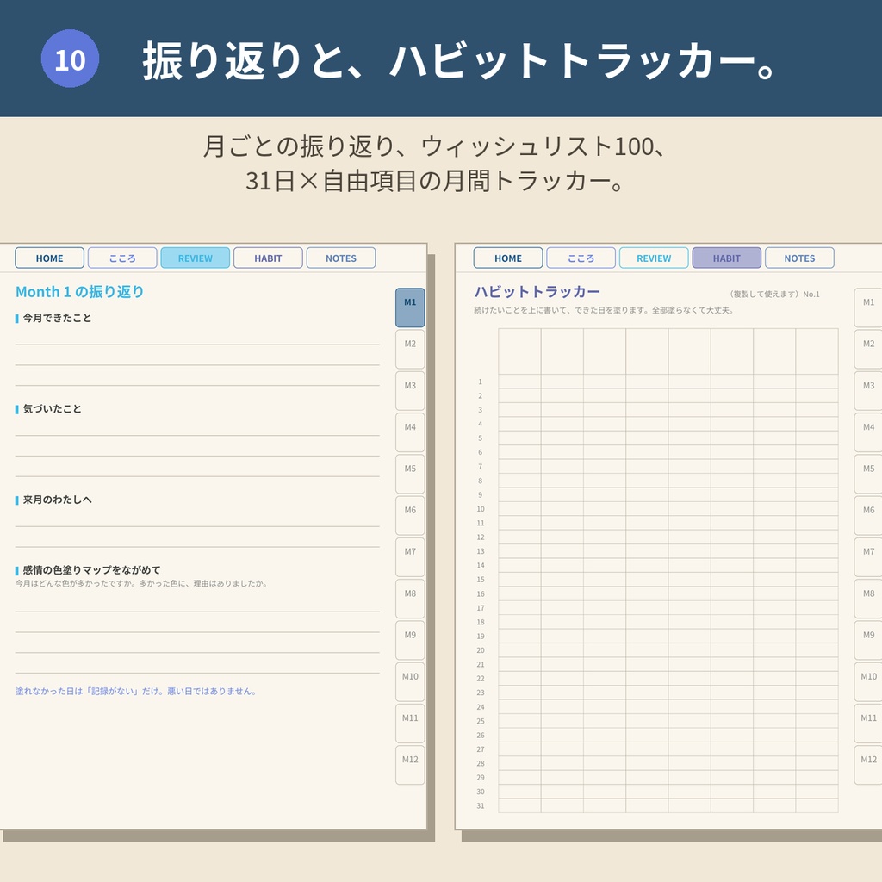This screenshot has height=882, width=882.
Task: Click the '感情の色塗りマップをながめて' label
Action: coord(91,570)
